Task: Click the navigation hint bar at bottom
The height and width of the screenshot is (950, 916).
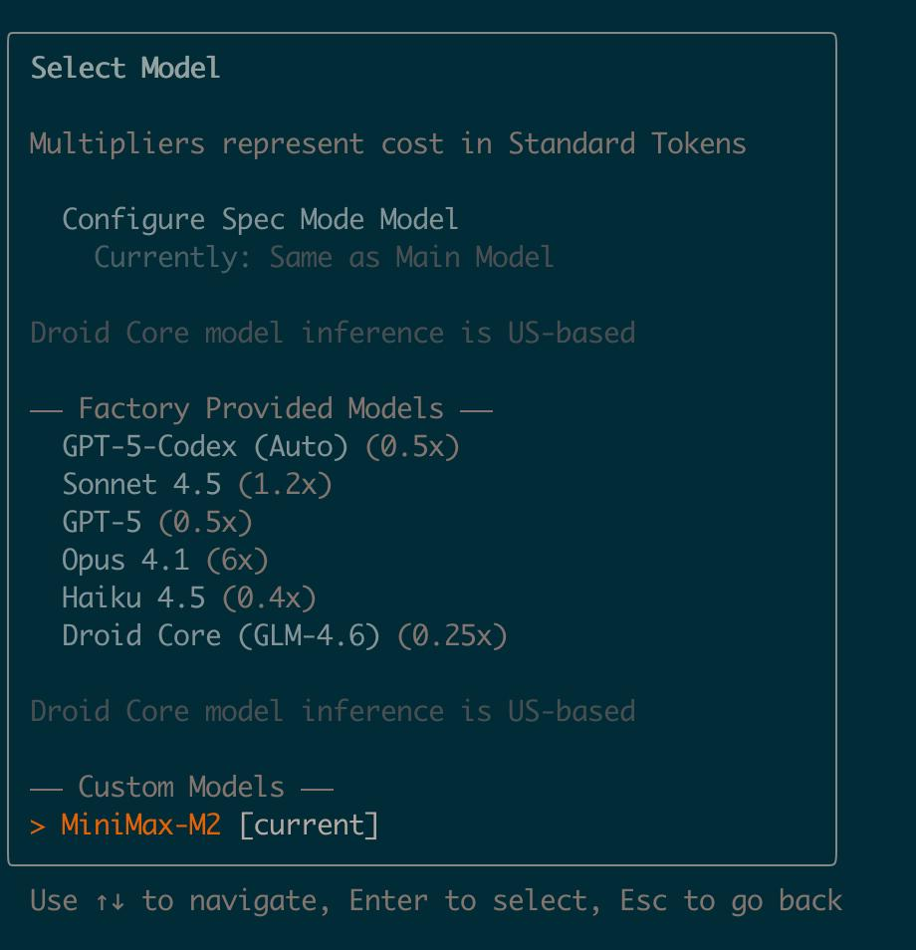Action: (434, 900)
